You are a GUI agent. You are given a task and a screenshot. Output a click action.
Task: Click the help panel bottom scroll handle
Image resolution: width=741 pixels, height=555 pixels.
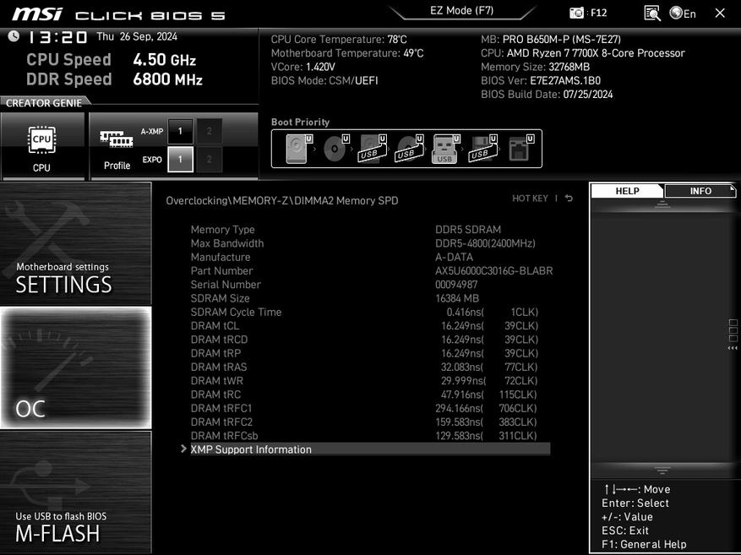(x=662, y=471)
